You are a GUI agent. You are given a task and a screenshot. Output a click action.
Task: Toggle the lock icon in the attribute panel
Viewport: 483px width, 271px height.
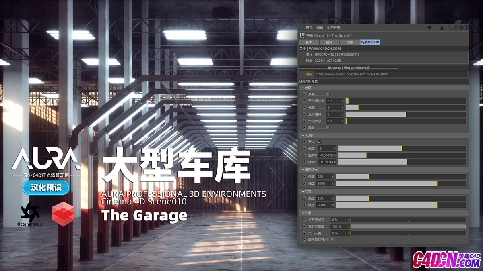[x=456, y=28]
